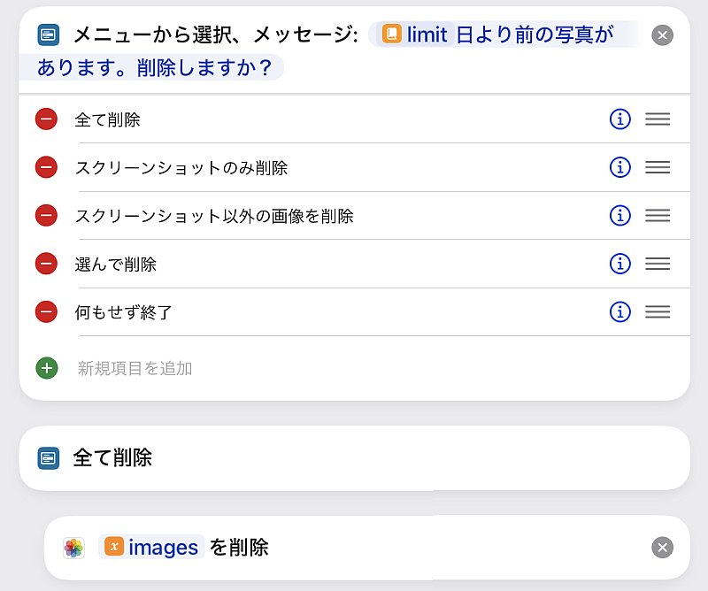Select reorder handle for スクリーンショット以外の画像を削除
The height and width of the screenshot is (591, 708).
click(658, 215)
